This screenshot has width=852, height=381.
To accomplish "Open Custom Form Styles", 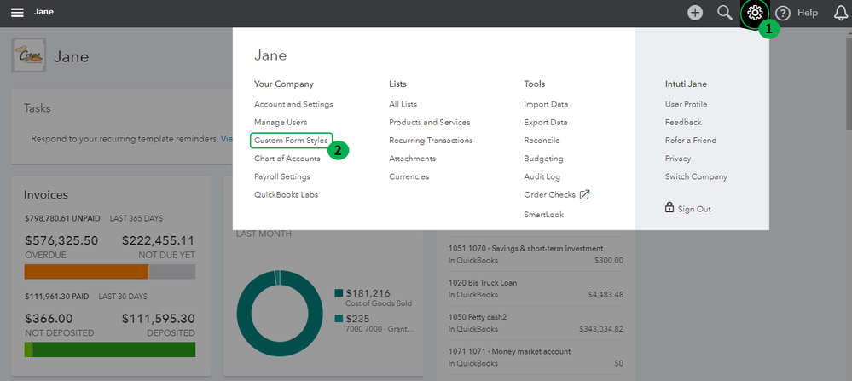I will (x=291, y=140).
